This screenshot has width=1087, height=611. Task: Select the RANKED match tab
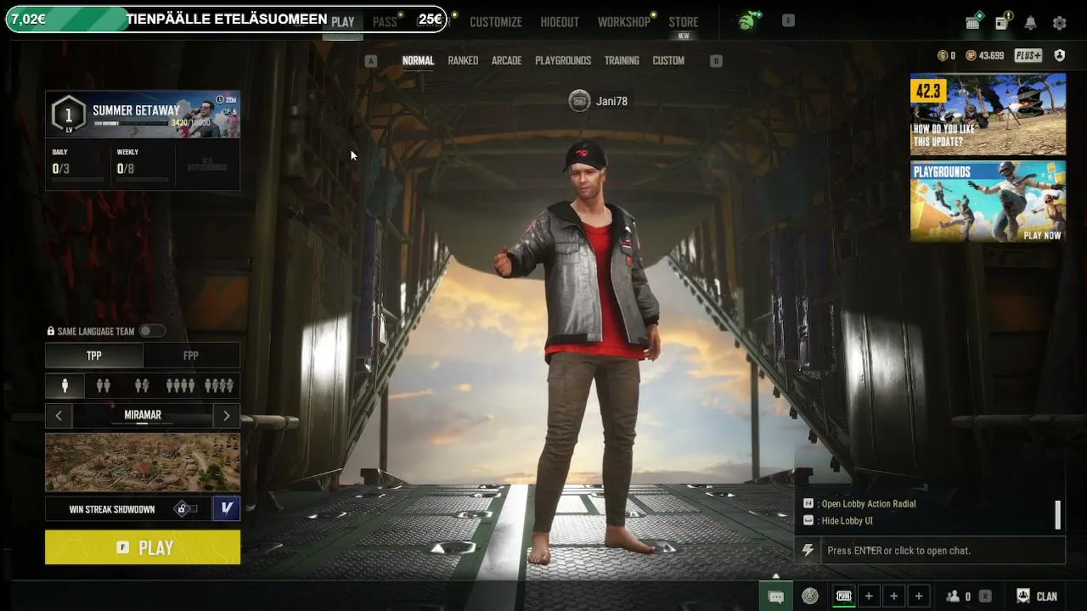coord(463,60)
